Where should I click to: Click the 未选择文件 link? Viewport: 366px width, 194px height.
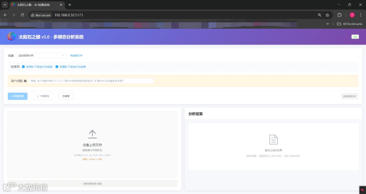76,55
